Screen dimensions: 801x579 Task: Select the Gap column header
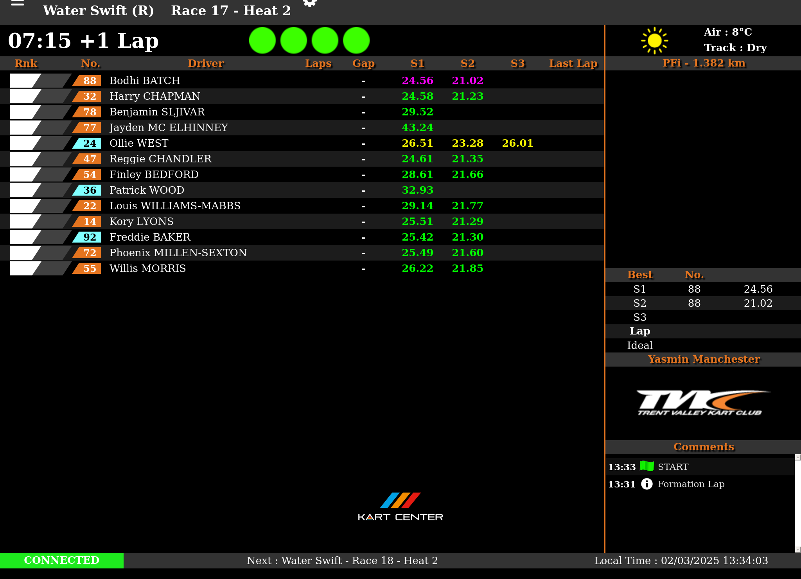[x=363, y=63]
